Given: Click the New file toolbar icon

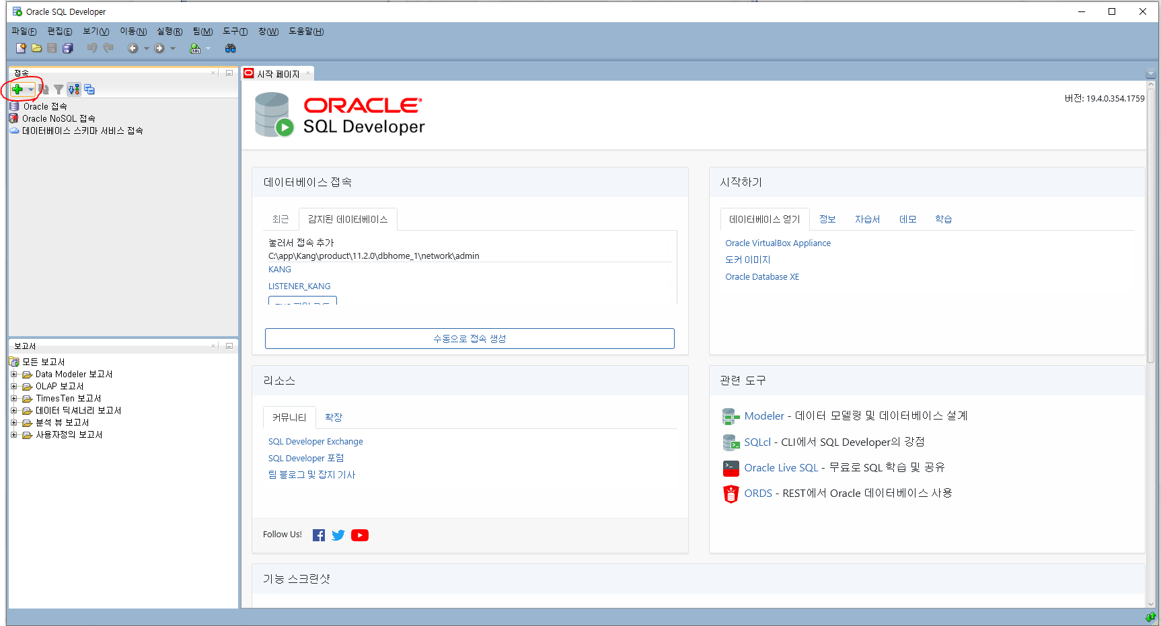Looking at the screenshot, I should 21,48.
